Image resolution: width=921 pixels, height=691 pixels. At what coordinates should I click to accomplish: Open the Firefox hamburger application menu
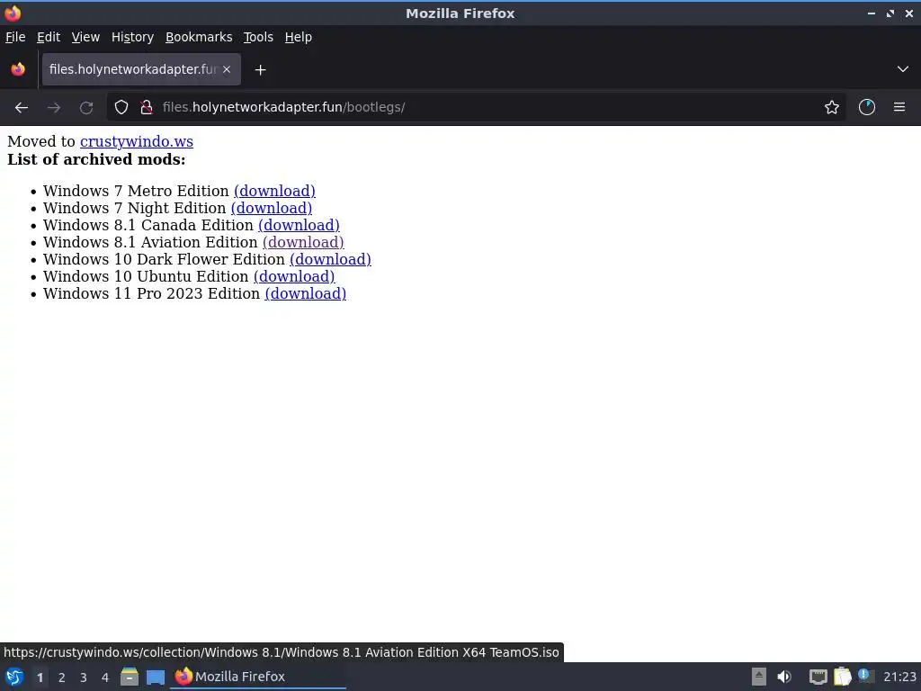[899, 108]
